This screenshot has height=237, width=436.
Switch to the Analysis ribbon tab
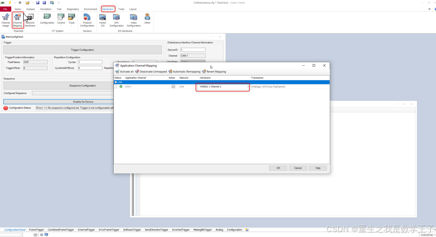tap(30, 9)
